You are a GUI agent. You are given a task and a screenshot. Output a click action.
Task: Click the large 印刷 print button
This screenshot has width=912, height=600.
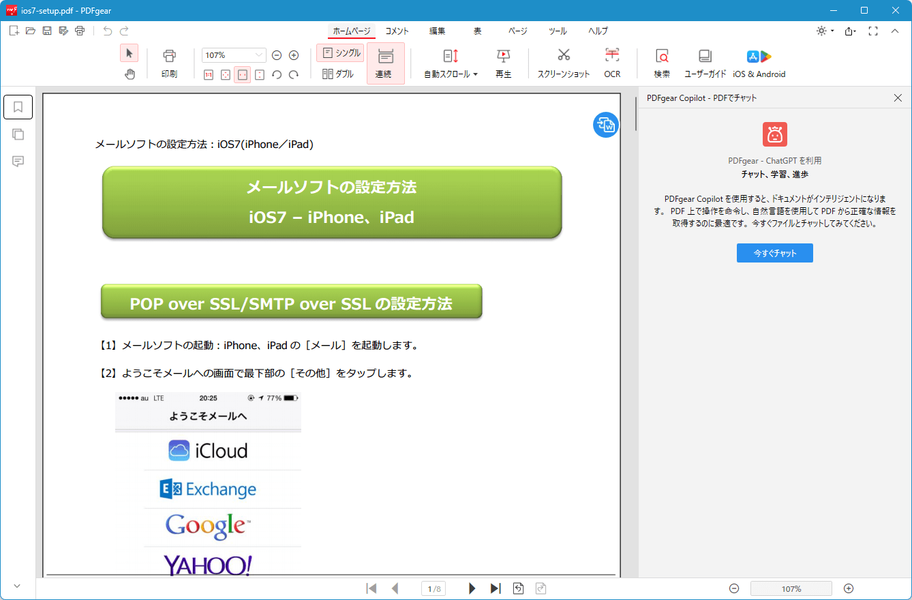coord(169,63)
